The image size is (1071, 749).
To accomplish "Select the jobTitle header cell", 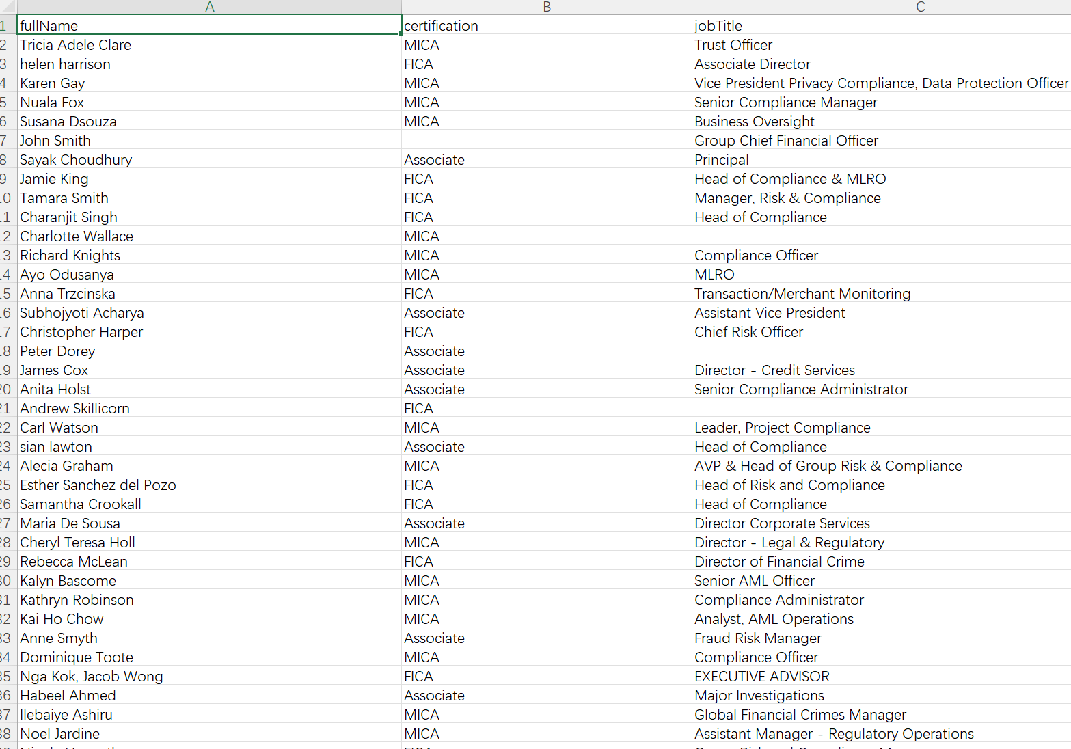I will click(882, 25).
